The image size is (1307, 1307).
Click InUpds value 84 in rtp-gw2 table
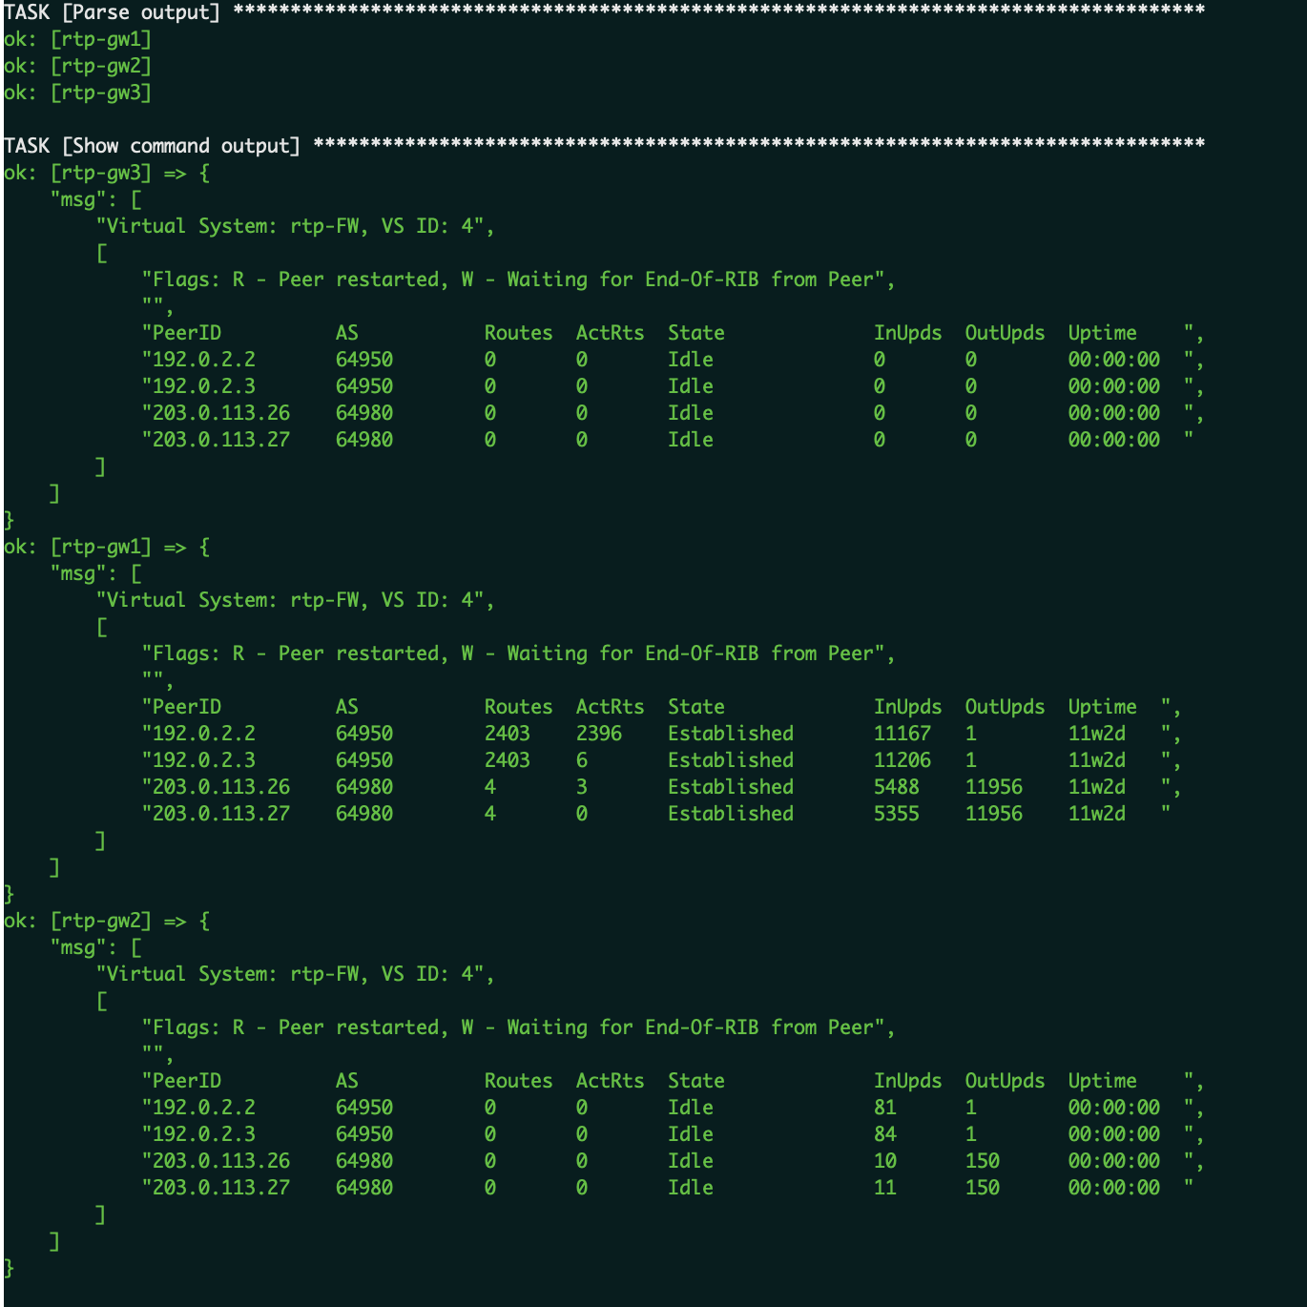884,1134
